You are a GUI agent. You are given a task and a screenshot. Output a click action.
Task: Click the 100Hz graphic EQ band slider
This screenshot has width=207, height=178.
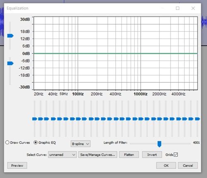pyautogui.click(x=78, y=119)
